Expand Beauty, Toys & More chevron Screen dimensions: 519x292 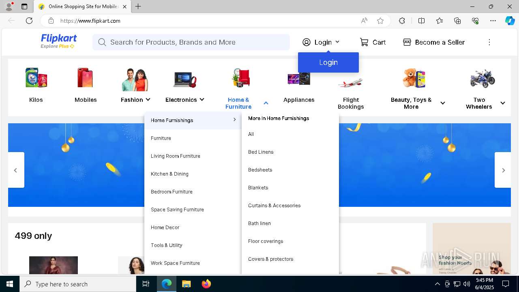(x=443, y=103)
